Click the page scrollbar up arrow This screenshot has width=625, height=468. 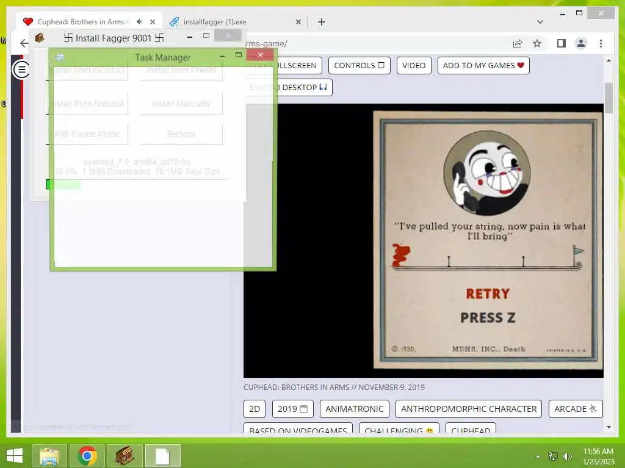click(x=609, y=60)
